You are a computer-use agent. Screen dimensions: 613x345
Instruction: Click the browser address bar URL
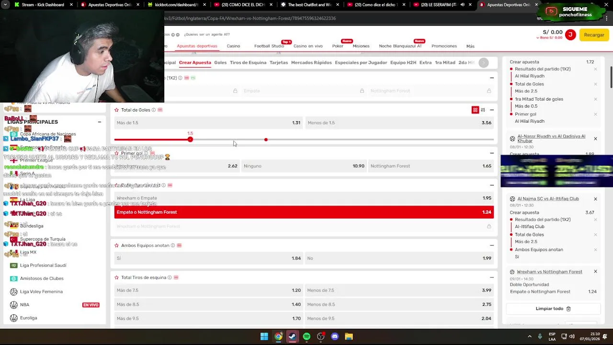[x=250, y=18]
